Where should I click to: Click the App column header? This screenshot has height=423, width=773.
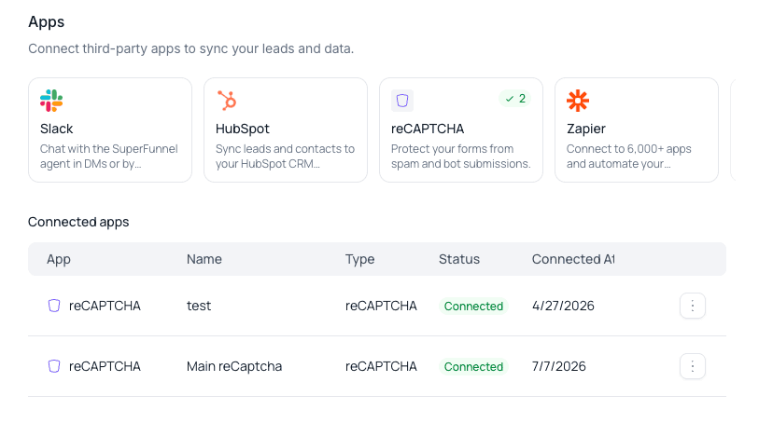tap(59, 259)
